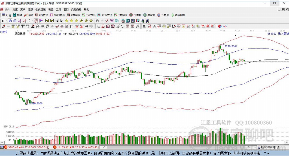This screenshot has width=289, height=156.
Task: Jump to first bar with the skip-to-start icon
Action: [47, 21]
